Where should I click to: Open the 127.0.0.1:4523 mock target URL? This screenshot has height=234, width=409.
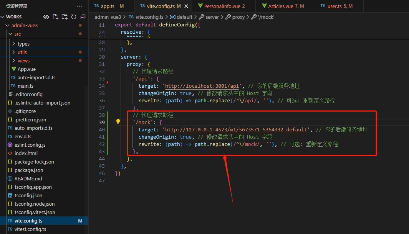click(x=236, y=130)
